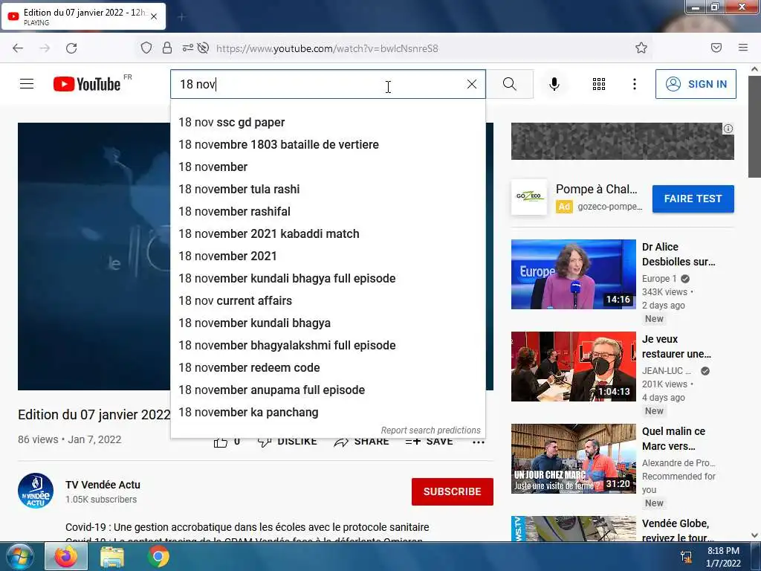Image resolution: width=761 pixels, height=571 pixels.
Task: Click the browser address bar URL
Action: (327, 48)
